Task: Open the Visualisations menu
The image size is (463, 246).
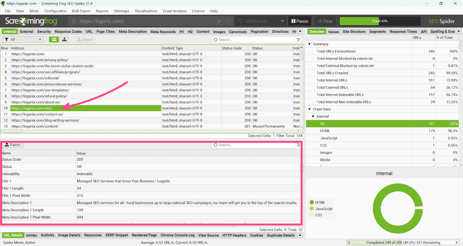Action: click(146, 11)
